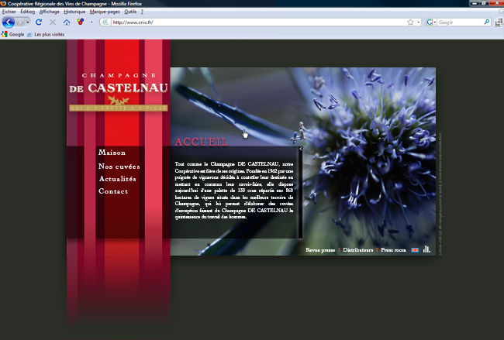Click the magnifier search icon
Screen dimensions: 504x340
point(487,22)
